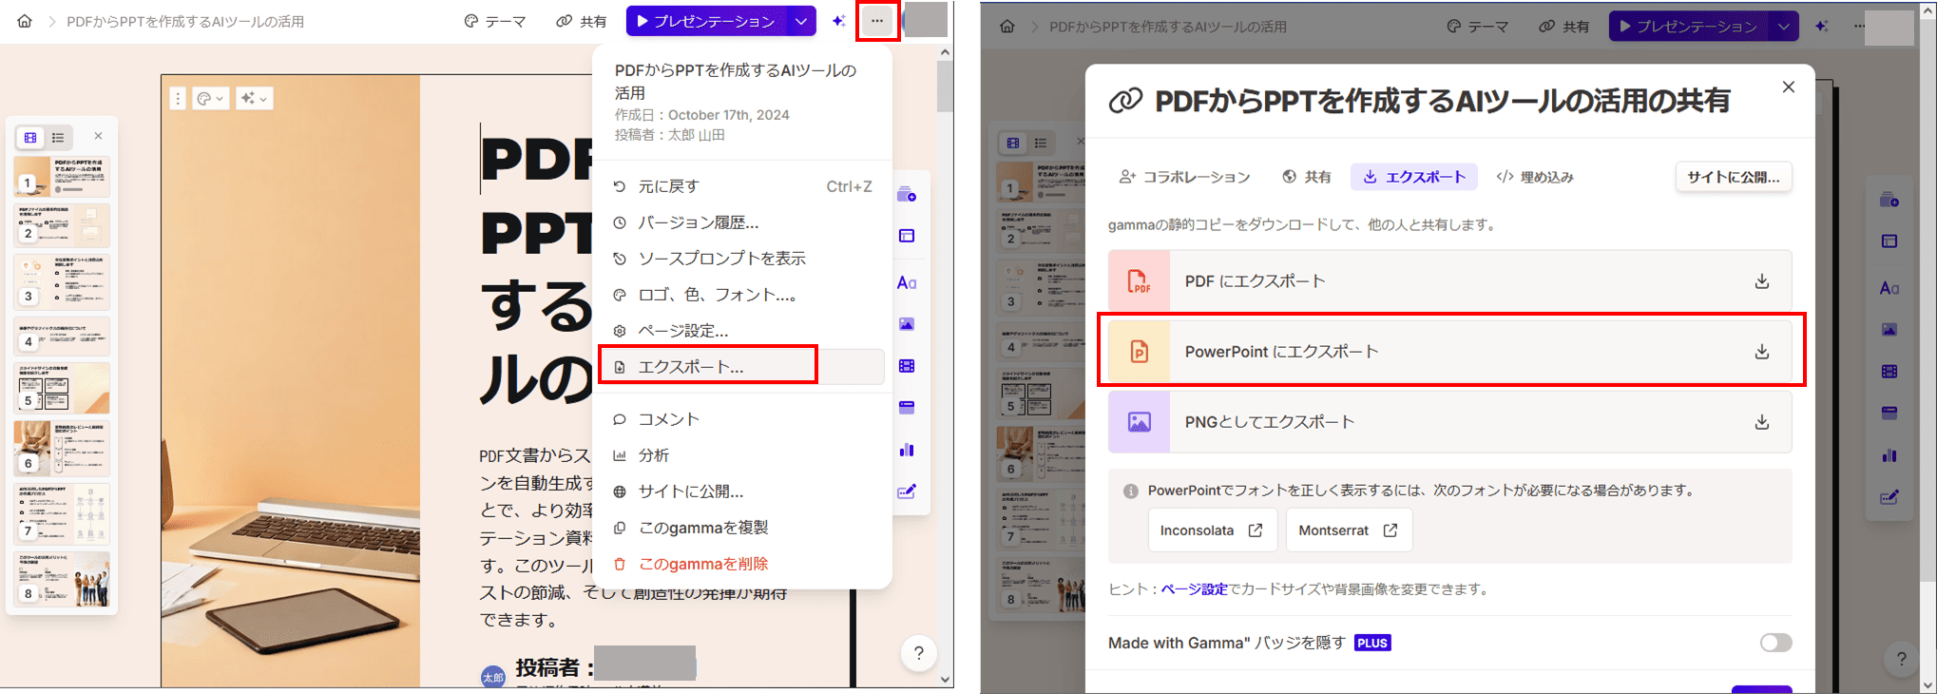This screenshot has height=694, width=1937.
Task: Click the form edit pencil icon in left window's sidebar
Action: pyautogui.click(x=907, y=492)
